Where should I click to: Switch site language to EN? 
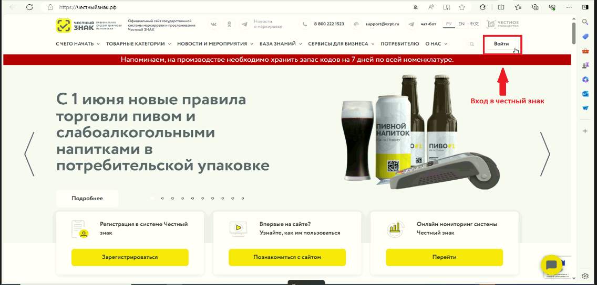(x=461, y=24)
